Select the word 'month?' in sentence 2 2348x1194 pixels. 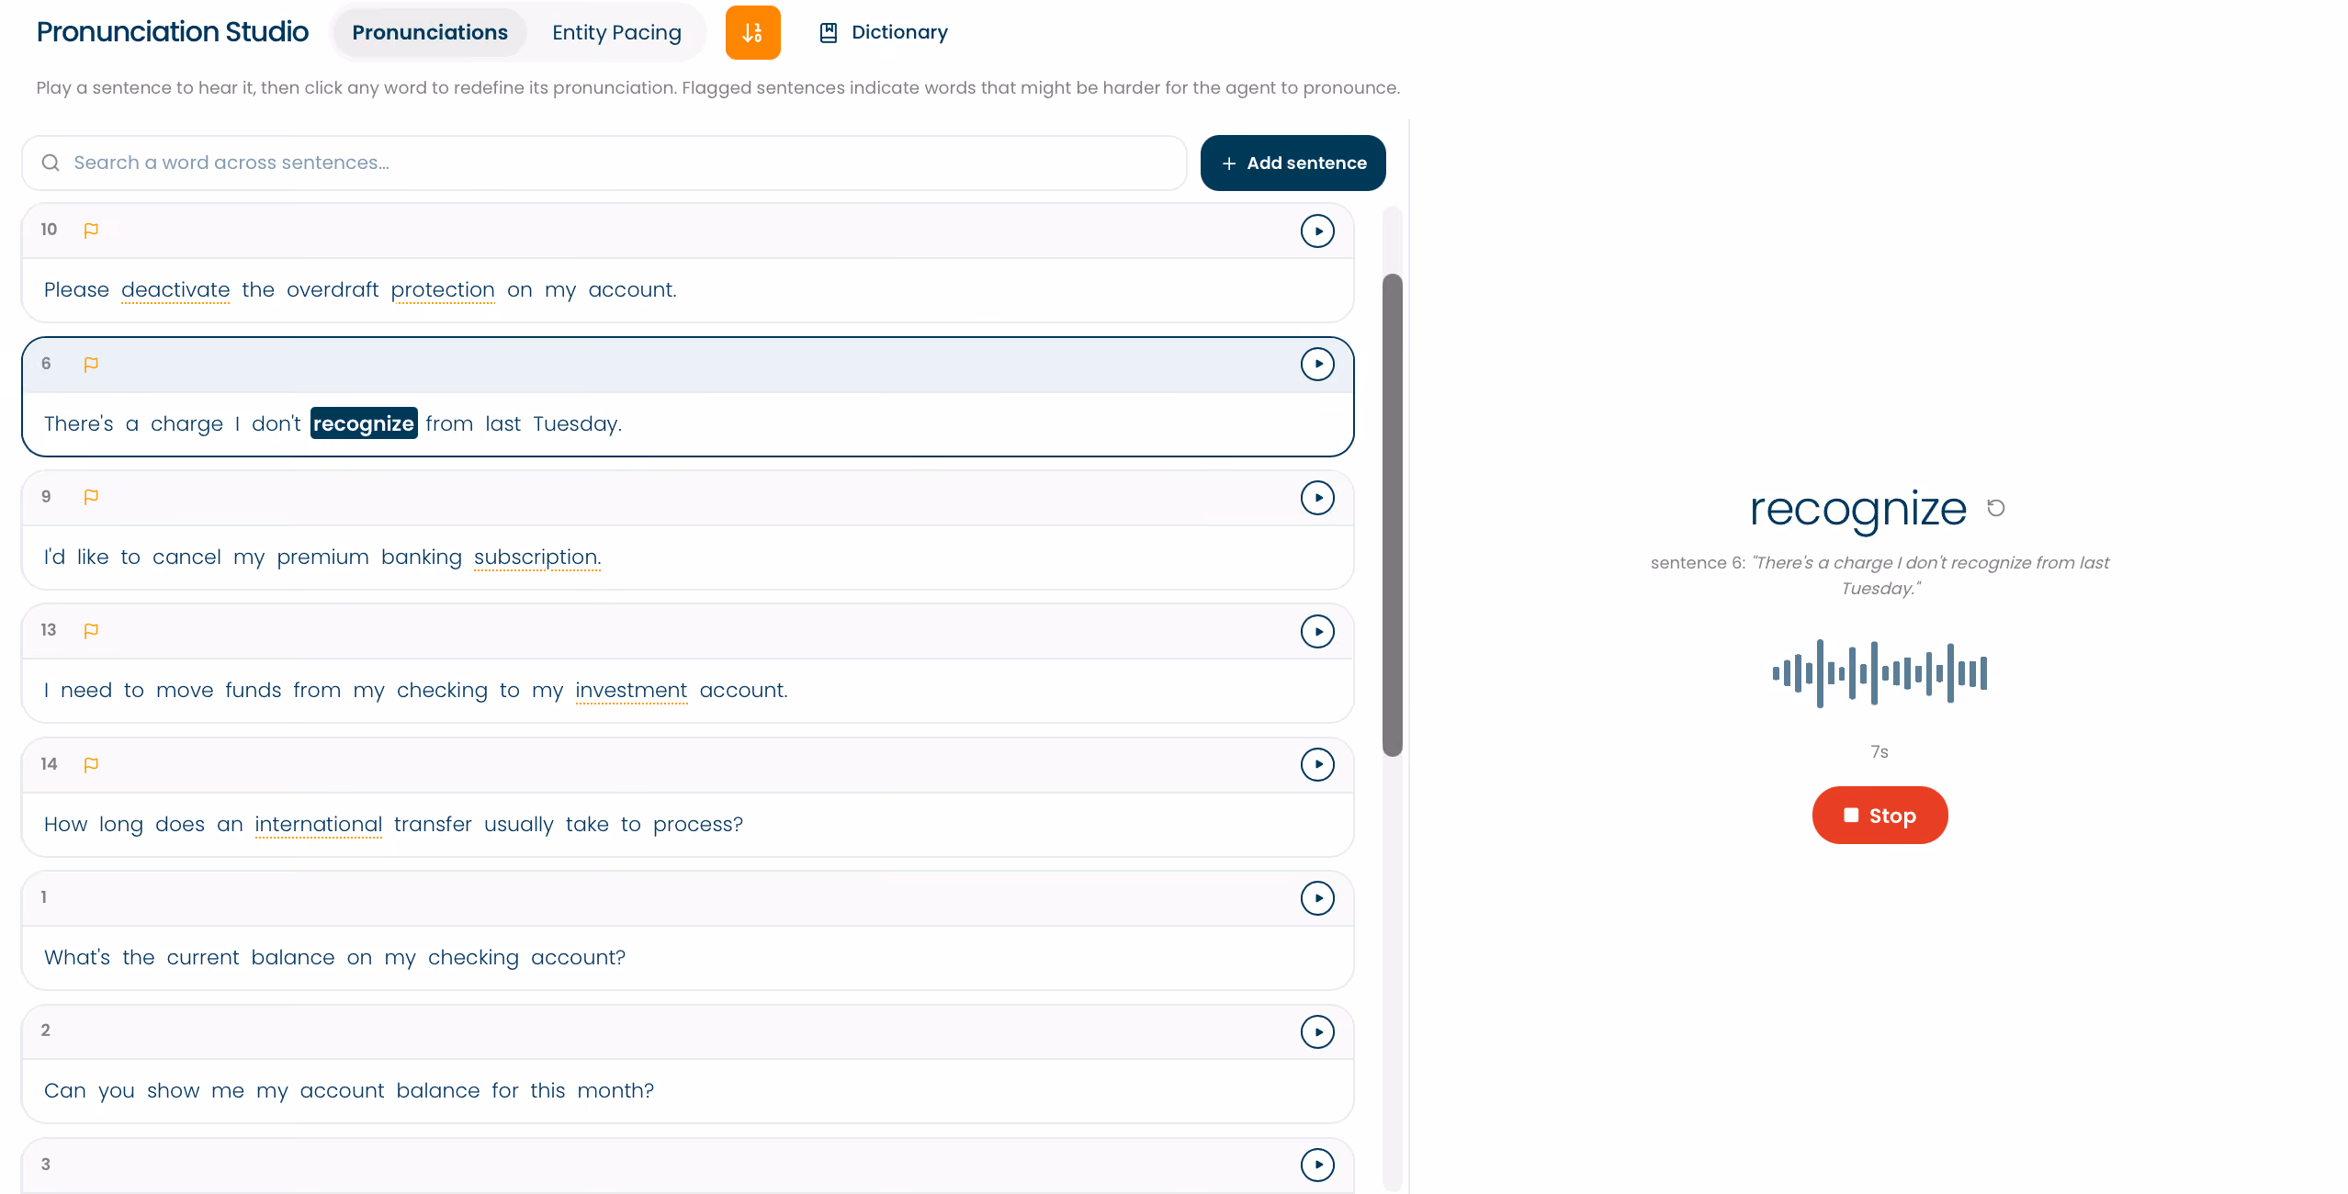[615, 1091]
